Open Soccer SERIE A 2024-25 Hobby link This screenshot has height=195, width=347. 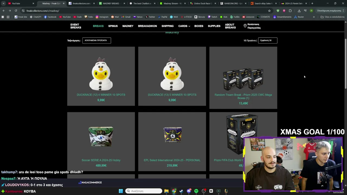point(101,160)
